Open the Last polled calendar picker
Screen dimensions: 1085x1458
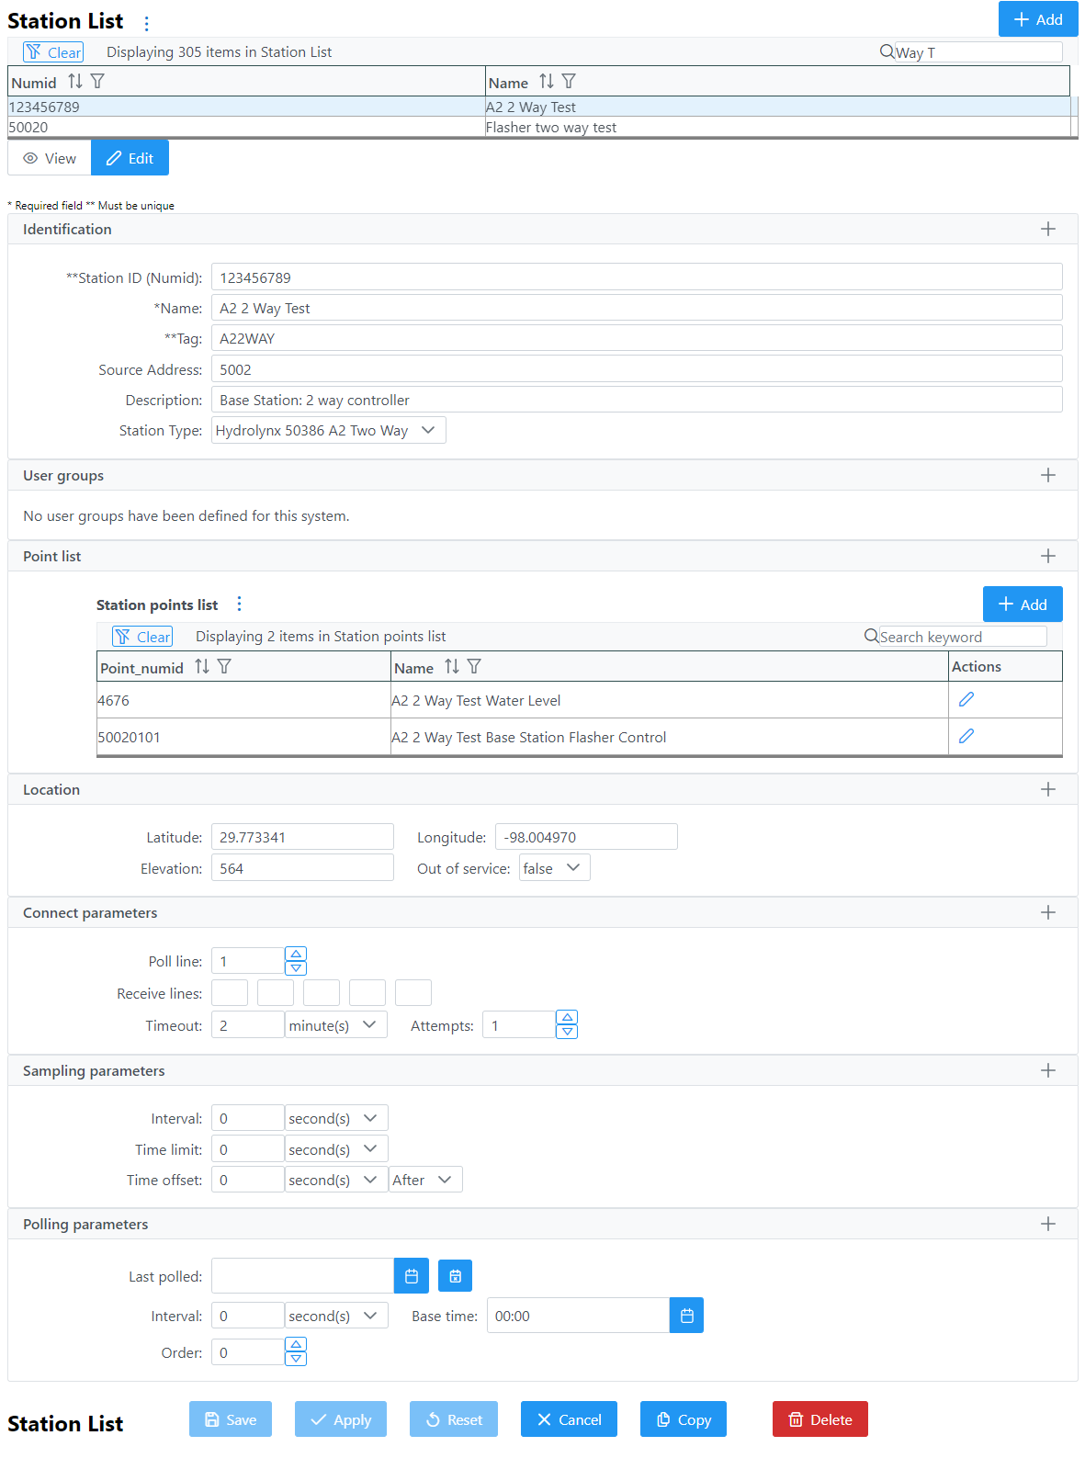point(412,1276)
